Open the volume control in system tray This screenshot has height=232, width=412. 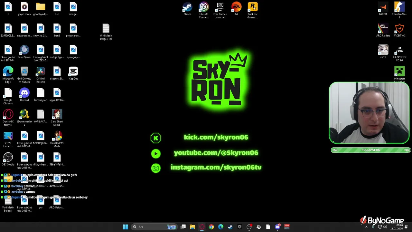click(x=385, y=227)
